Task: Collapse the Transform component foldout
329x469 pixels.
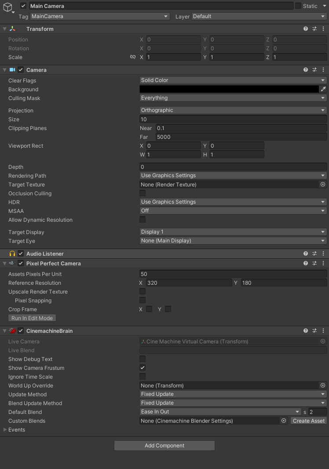Action: coord(4,29)
